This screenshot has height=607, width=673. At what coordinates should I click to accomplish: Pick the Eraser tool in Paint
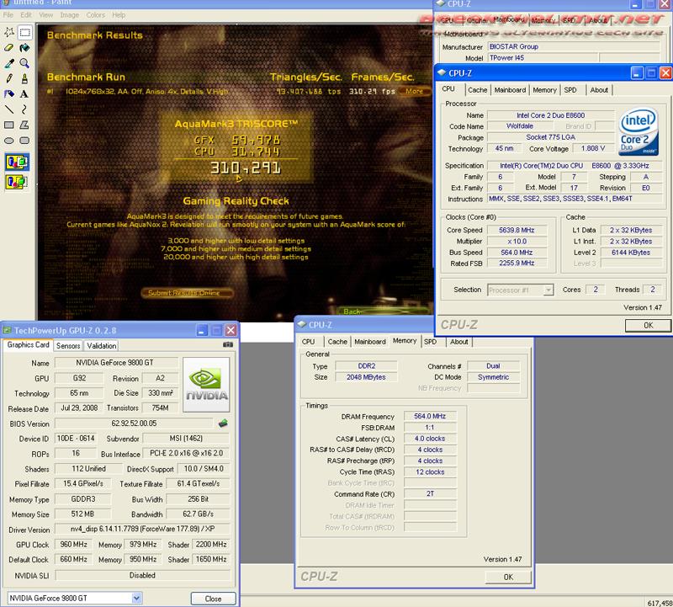(9, 48)
